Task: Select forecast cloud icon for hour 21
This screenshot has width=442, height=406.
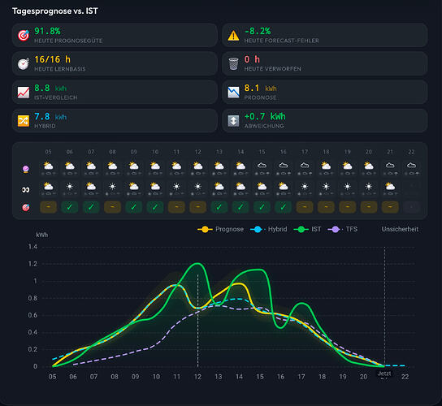Action: point(390,166)
